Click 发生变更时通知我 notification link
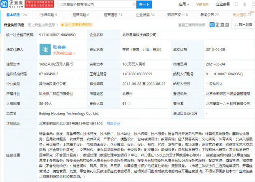The width and height of the screenshot is (255, 182). tap(79, 25)
